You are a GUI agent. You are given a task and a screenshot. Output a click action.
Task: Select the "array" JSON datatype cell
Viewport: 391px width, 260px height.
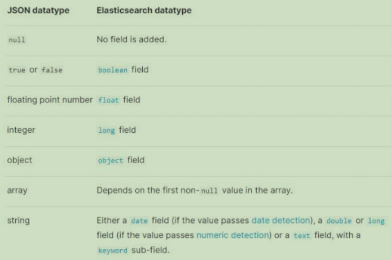(x=16, y=189)
